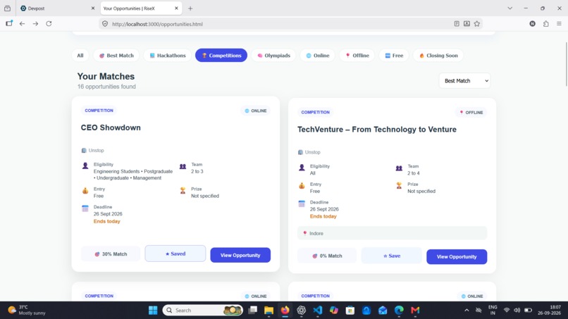Go forward in browser history
Screen dimensions: 568x319
click(35, 23)
